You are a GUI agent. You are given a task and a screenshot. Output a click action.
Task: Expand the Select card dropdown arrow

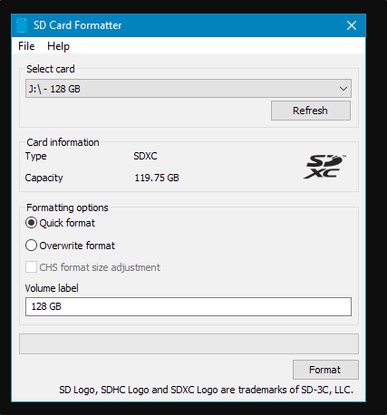[x=343, y=89]
